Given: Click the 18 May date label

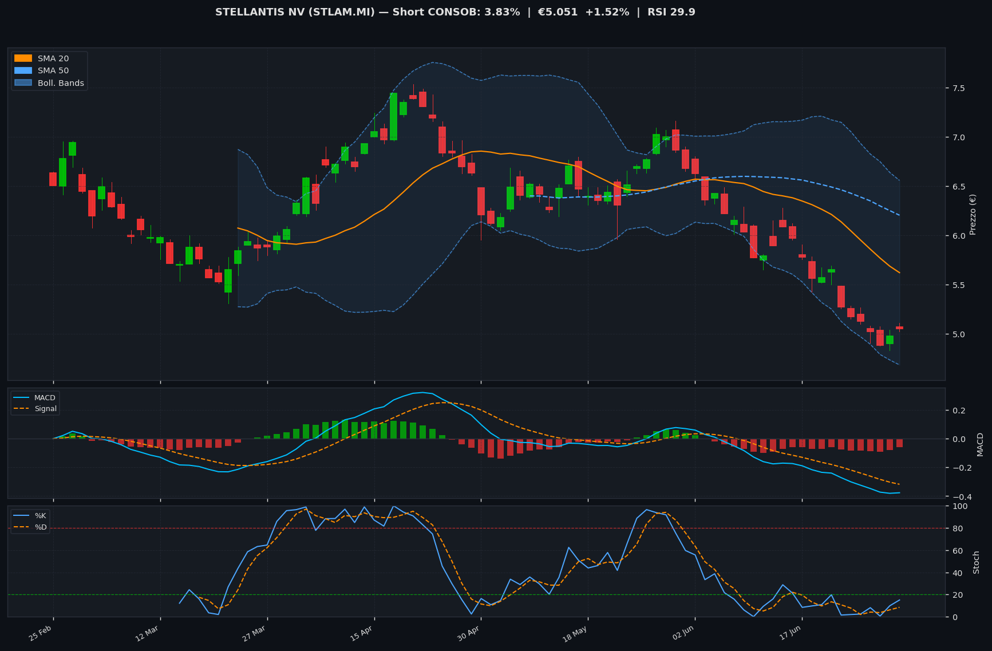Looking at the screenshot, I should [x=575, y=634].
